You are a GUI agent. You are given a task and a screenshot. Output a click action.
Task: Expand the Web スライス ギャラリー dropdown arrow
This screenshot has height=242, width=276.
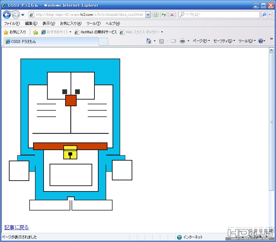pyautogui.click(x=162, y=32)
